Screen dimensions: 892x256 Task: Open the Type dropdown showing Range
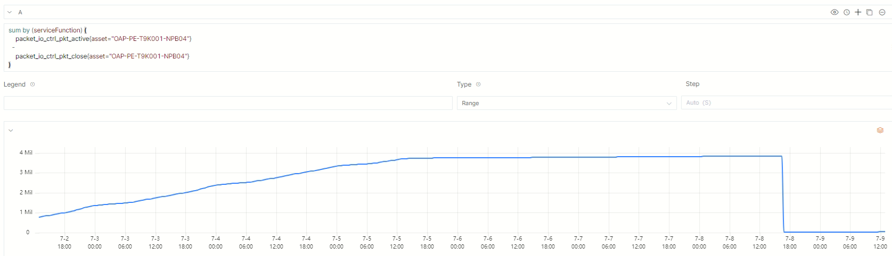pyautogui.click(x=567, y=103)
